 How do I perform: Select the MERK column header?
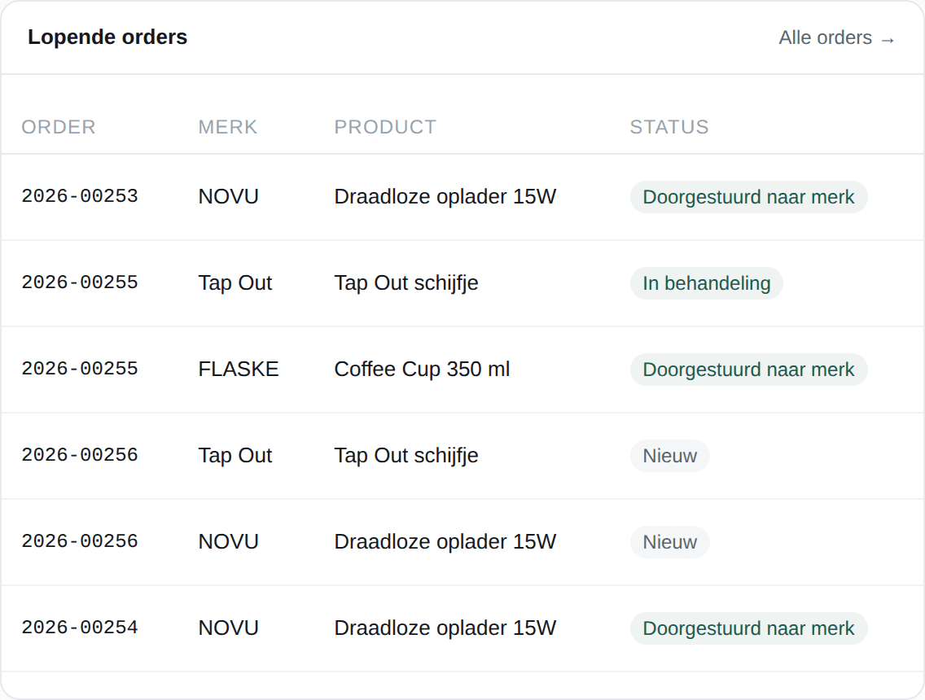point(228,127)
